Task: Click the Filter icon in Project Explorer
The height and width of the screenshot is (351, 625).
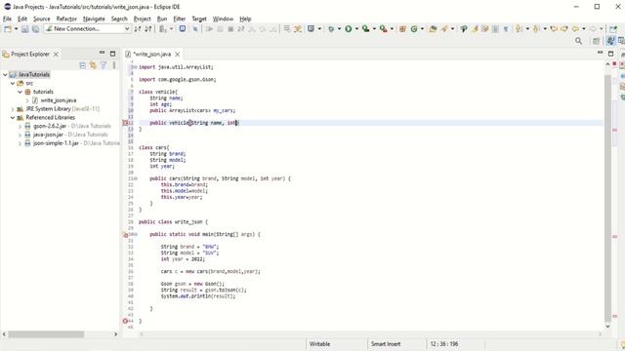Action: pos(104,65)
